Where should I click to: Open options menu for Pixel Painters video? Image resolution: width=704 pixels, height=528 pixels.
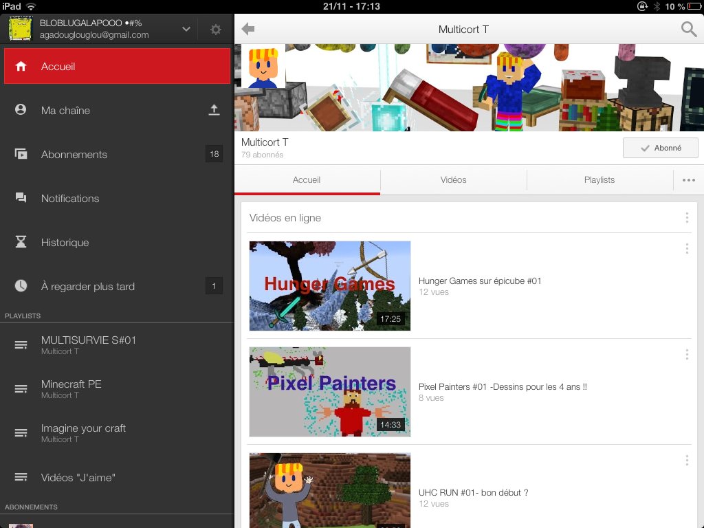(x=687, y=355)
